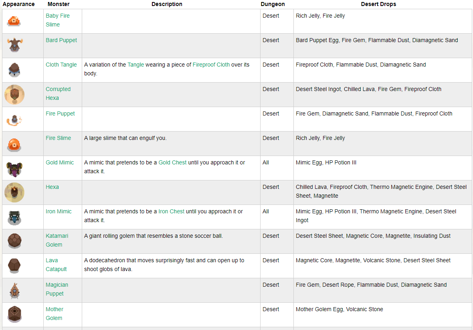The height and width of the screenshot is (330, 473).
Task: Click the Lava Catapult sprite image
Action: [14, 266]
